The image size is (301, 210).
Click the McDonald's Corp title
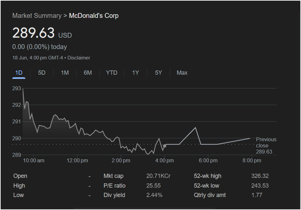[x=94, y=16]
